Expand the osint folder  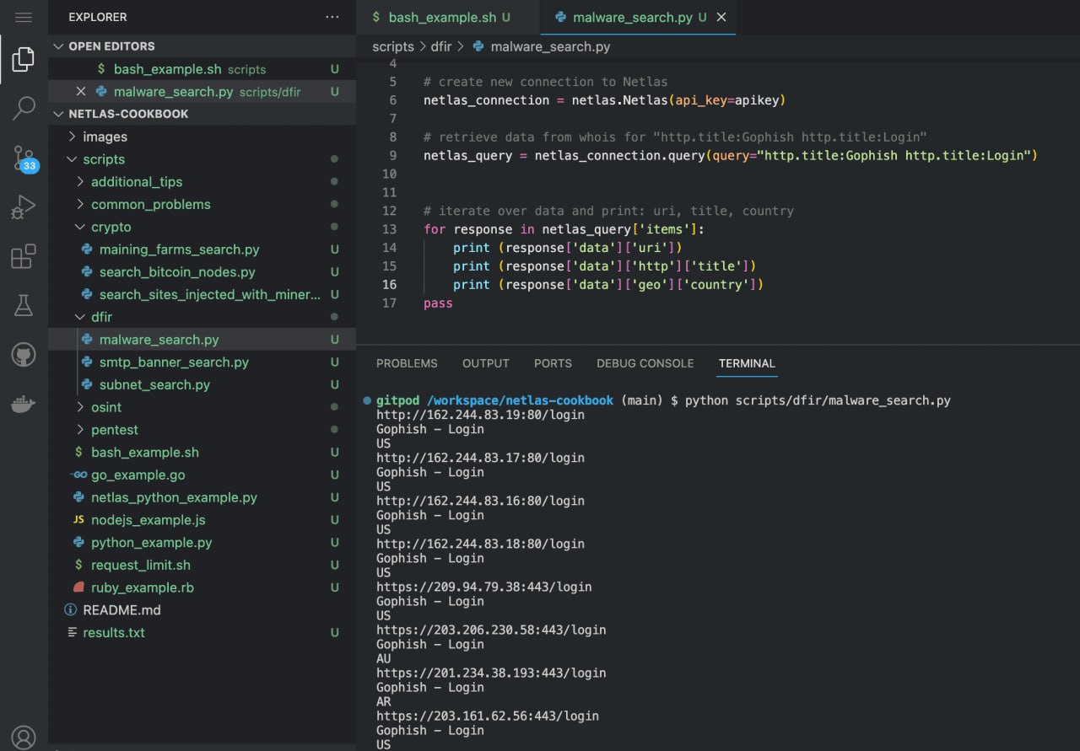pos(202,407)
